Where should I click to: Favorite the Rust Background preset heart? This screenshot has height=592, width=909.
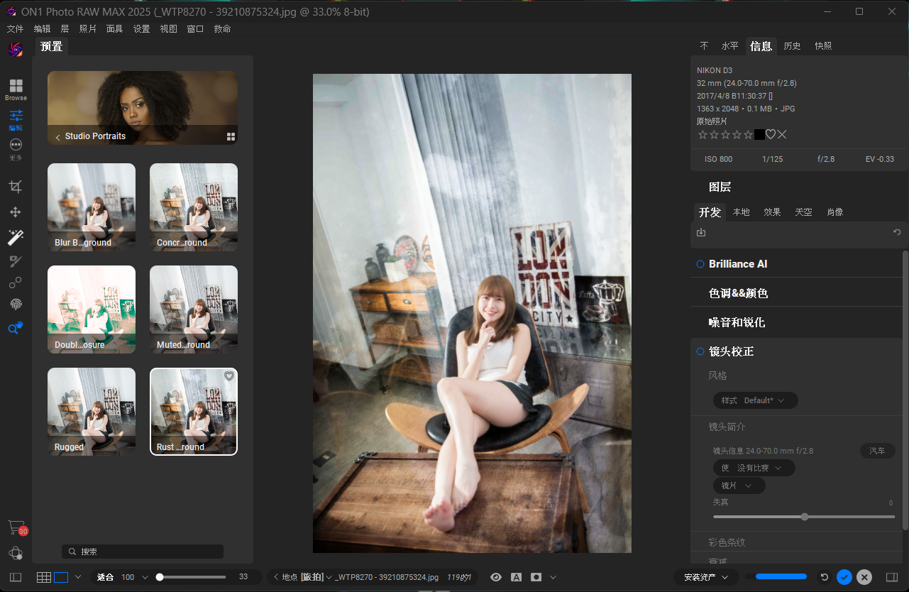pos(229,376)
